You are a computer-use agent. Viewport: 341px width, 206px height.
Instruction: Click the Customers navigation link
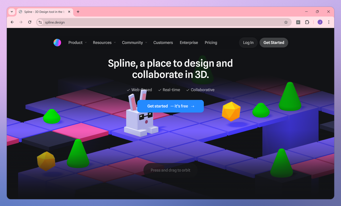(x=163, y=43)
